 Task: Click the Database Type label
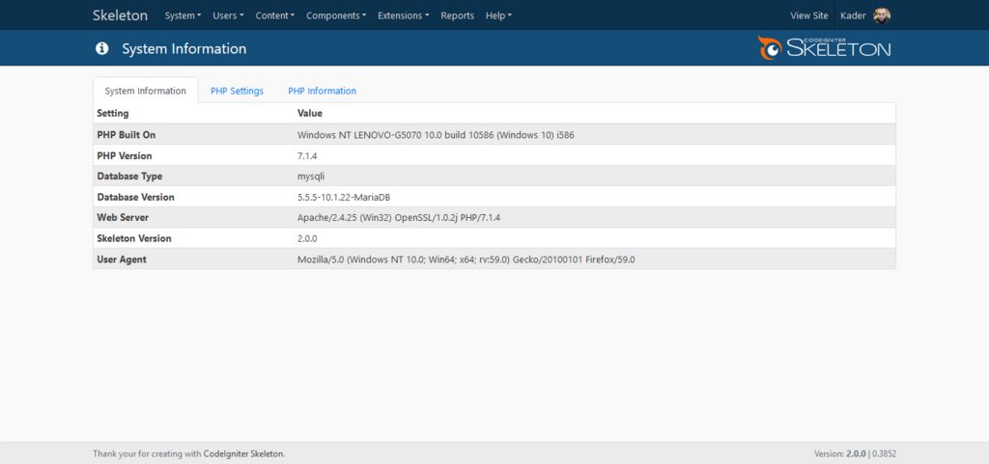130,177
